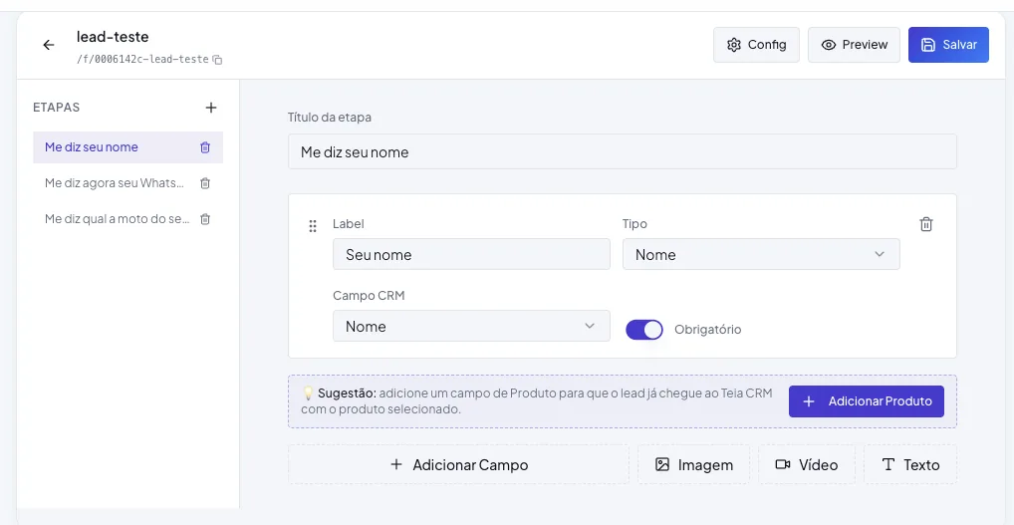This screenshot has width=1014, height=525.
Task: Insert a Texto block
Action: 909,464
